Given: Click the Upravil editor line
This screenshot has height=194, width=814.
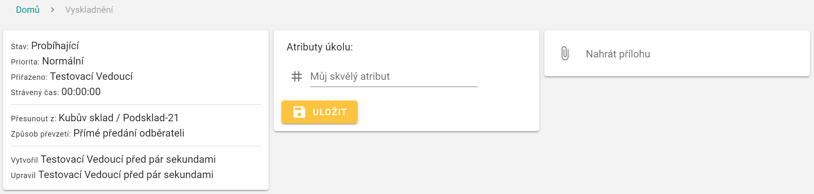Looking at the screenshot, I should (x=112, y=175).
